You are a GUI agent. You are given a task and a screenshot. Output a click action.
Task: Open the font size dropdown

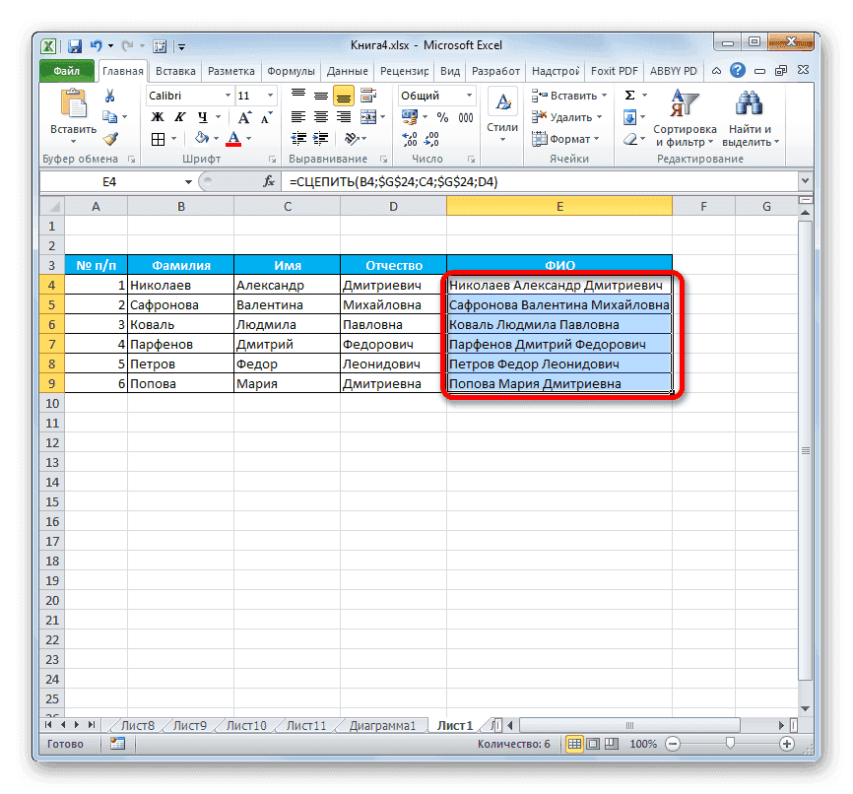tap(269, 96)
